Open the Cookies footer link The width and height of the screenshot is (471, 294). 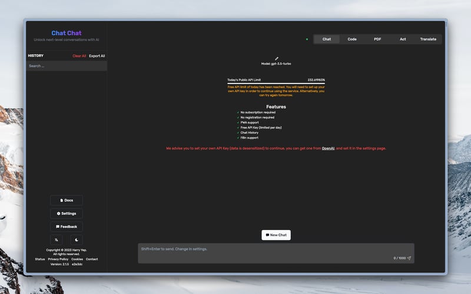pos(77,259)
